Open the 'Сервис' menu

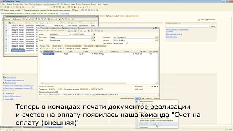tap(94, 4)
